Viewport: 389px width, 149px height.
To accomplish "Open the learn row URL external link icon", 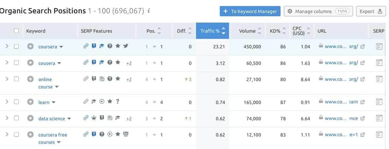I will tap(363, 102).
